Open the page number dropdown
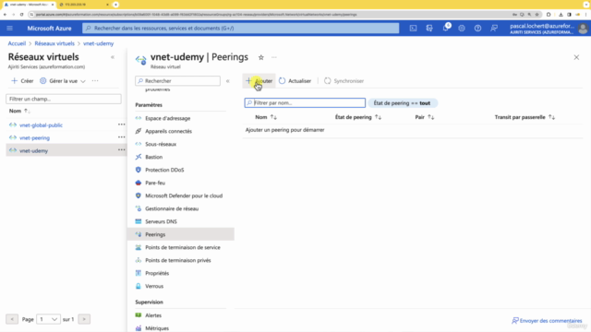The height and width of the screenshot is (332, 591). click(x=48, y=319)
